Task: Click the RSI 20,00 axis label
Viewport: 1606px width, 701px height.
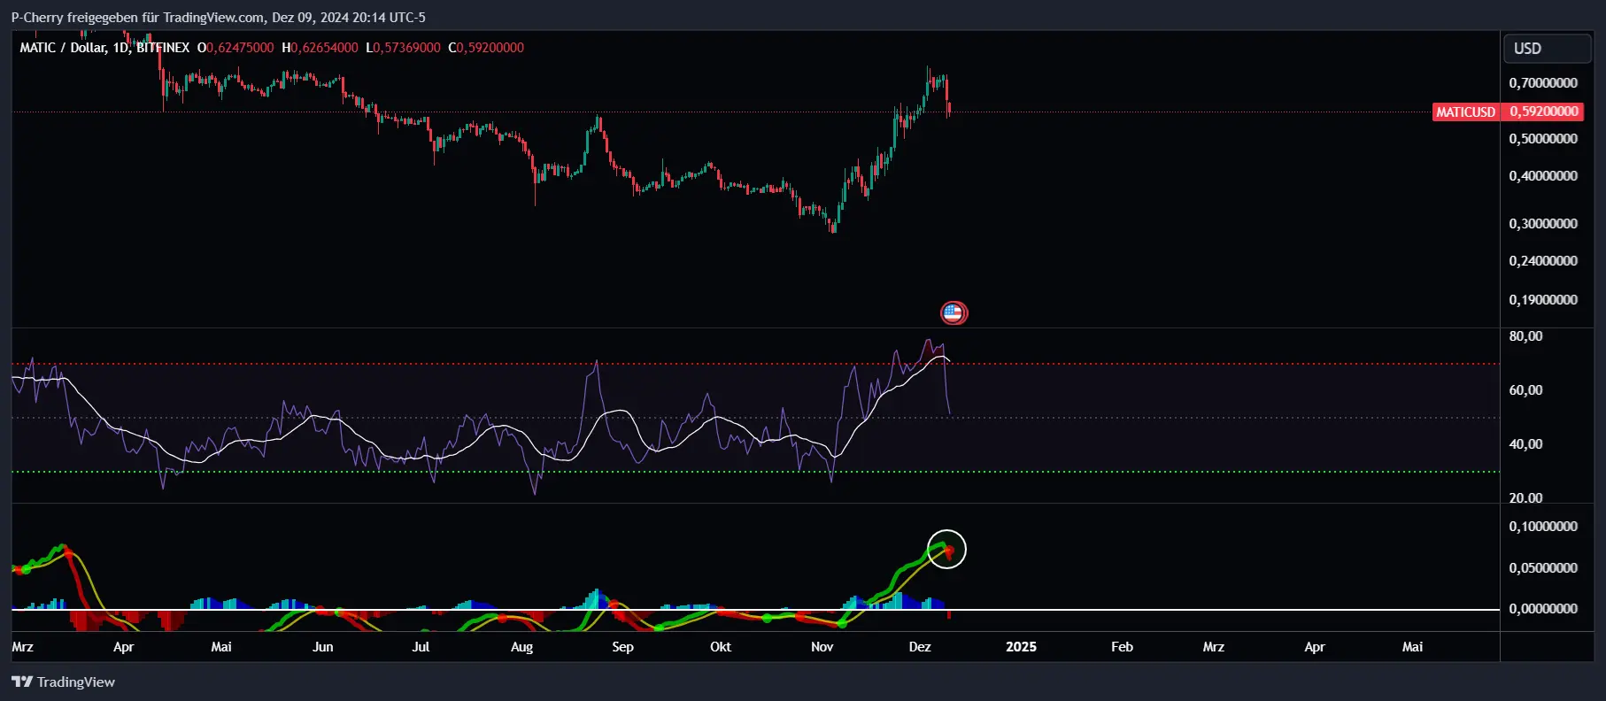Action: click(1525, 498)
